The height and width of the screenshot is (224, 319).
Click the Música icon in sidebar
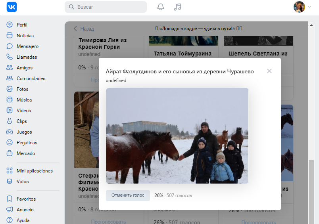[10, 100]
